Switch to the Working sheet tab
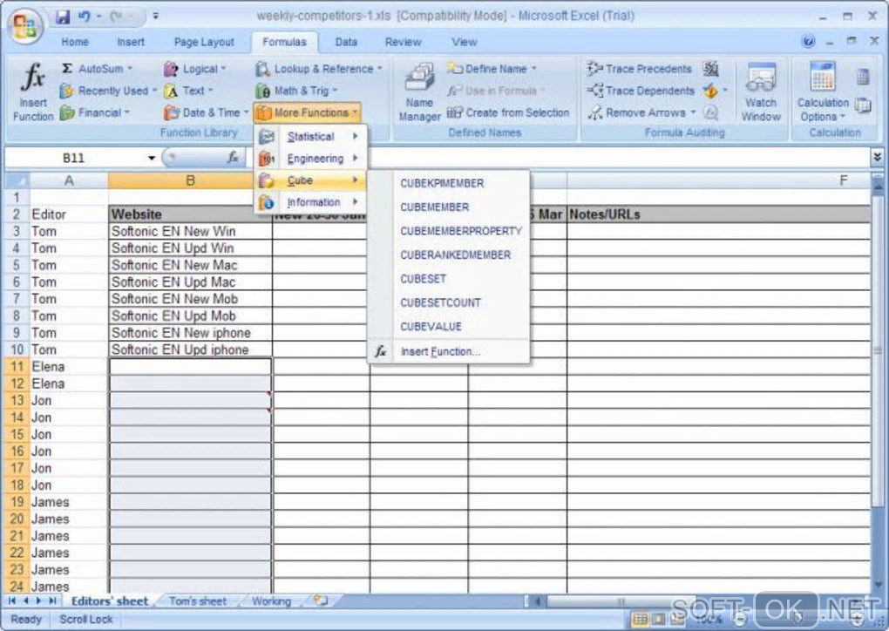Viewport: 889px width, 631px height. [271, 601]
